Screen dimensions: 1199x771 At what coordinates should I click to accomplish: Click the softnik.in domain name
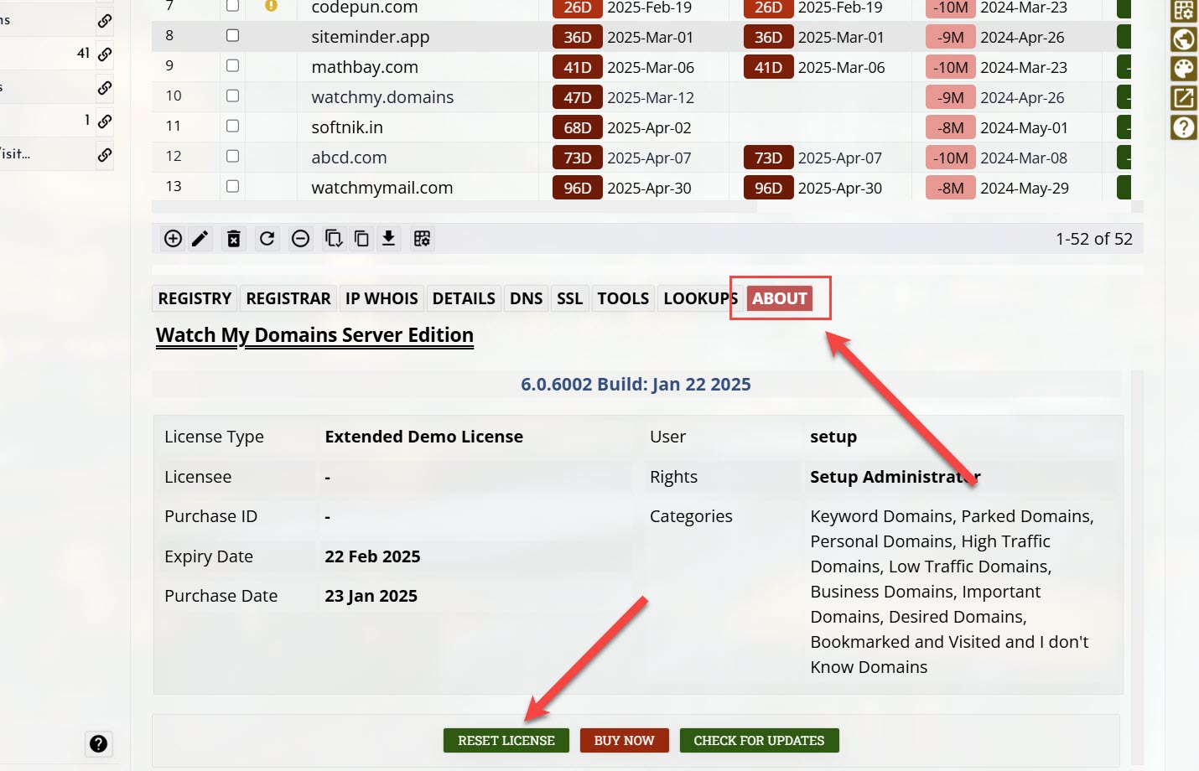point(347,127)
